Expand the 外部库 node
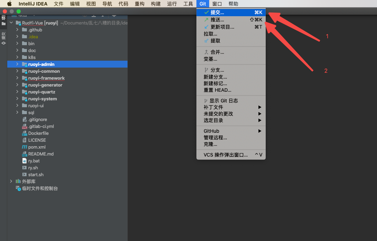377x241 pixels. [11, 181]
